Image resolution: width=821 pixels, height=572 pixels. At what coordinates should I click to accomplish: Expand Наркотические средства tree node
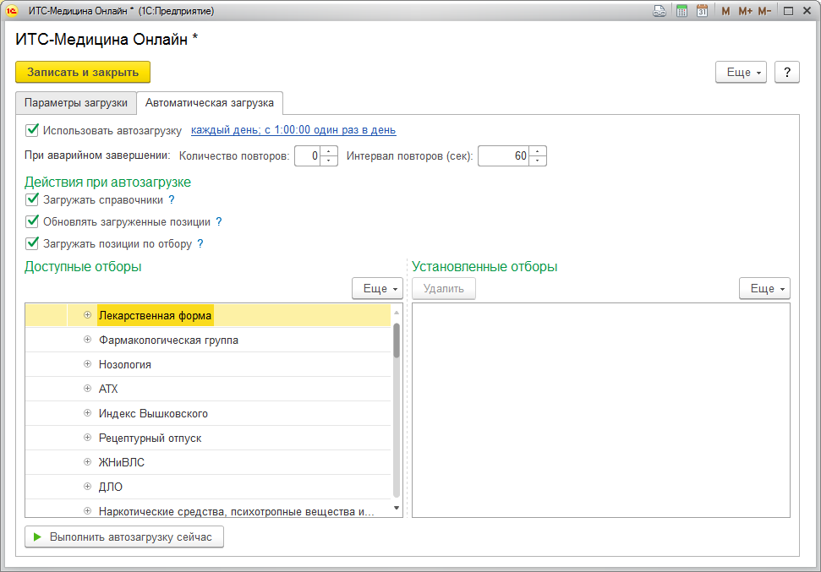pyautogui.click(x=87, y=511)
